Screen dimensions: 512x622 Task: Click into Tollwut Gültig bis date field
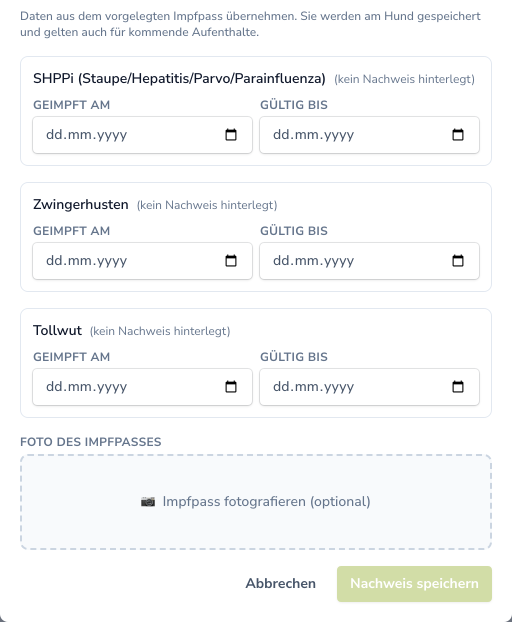(x=369, y=387)
